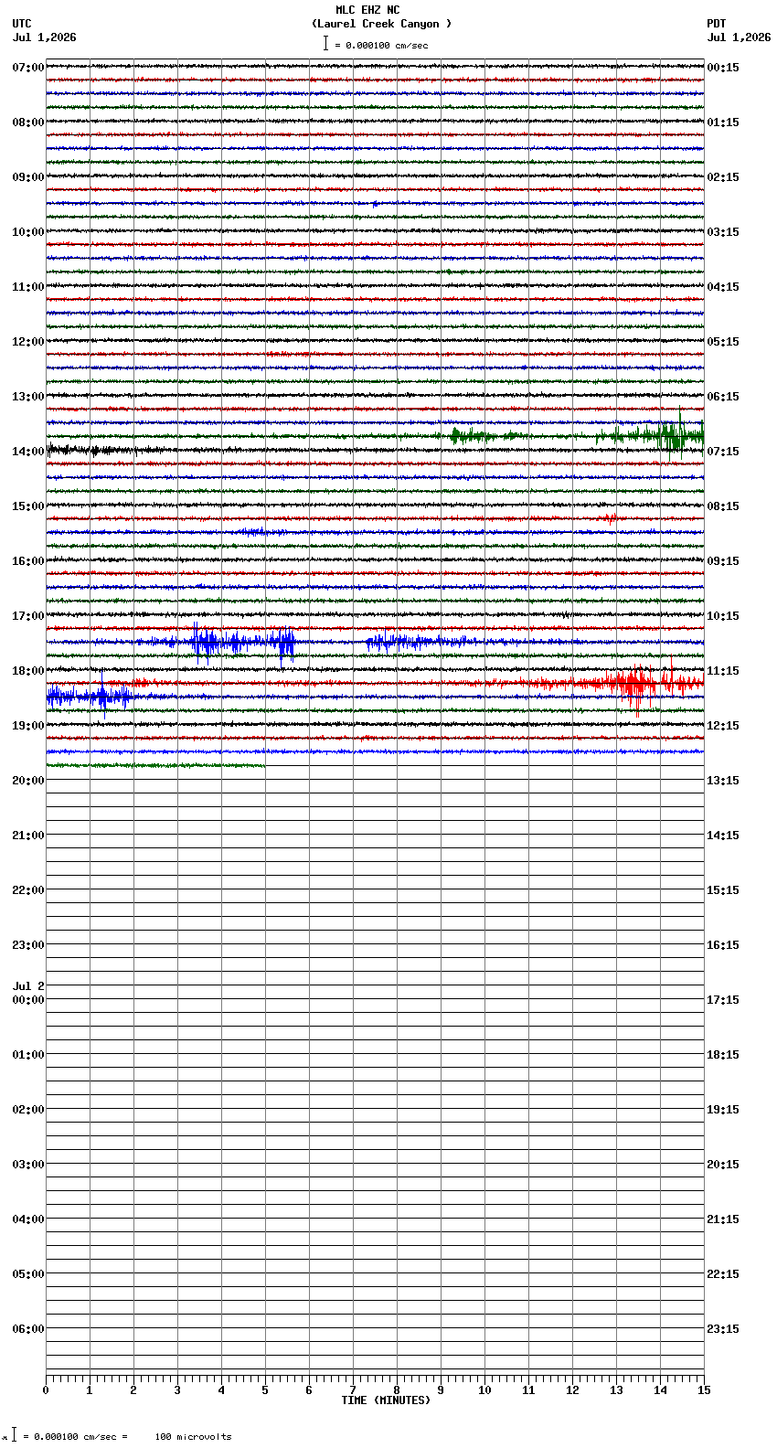Click the 17:00 UTC time label
This screenshot has width=777, height=1448.
pyautogui.click(x=28, y=616)
